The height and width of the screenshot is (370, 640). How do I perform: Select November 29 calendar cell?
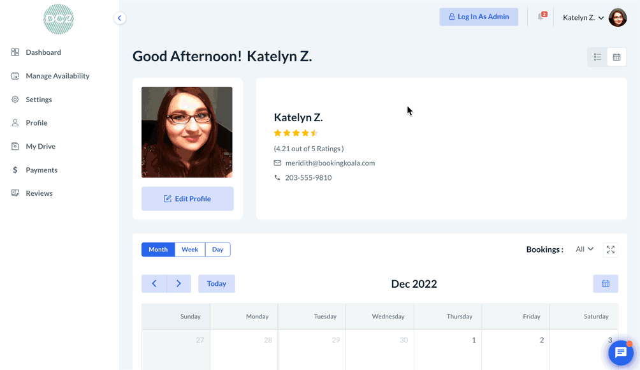312,350
